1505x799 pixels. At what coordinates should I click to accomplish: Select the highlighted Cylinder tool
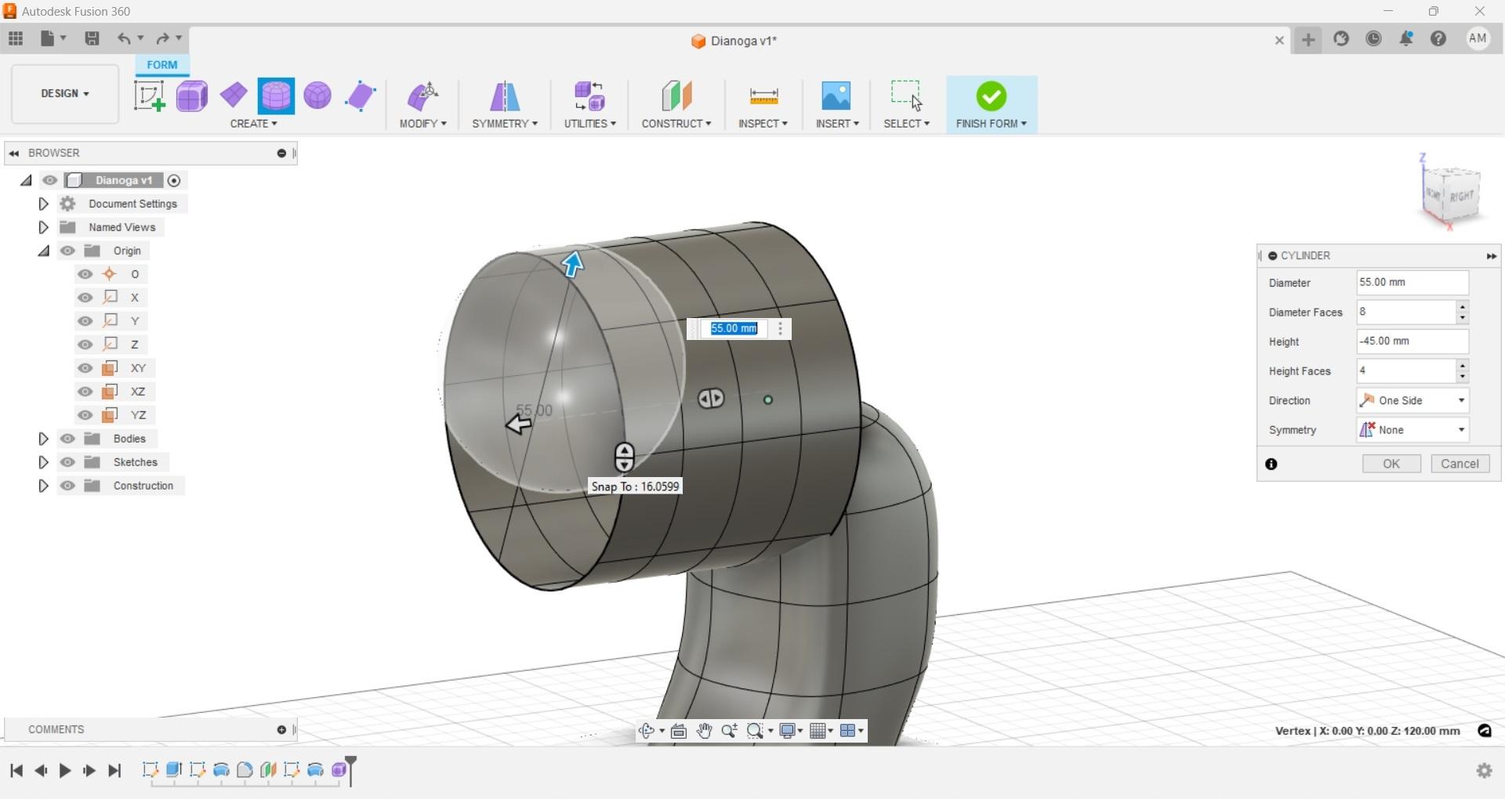coord(276,96)
